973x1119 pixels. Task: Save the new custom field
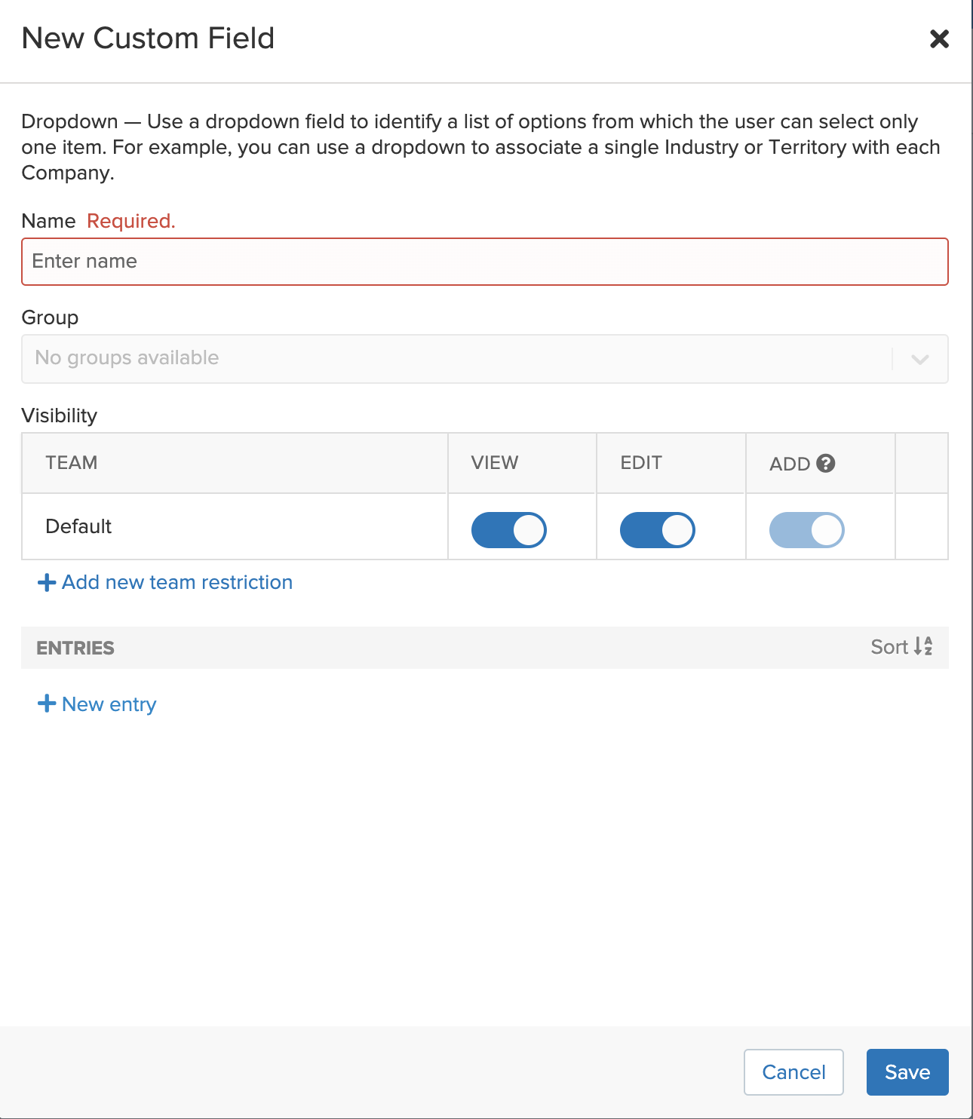pos(907,1071)
